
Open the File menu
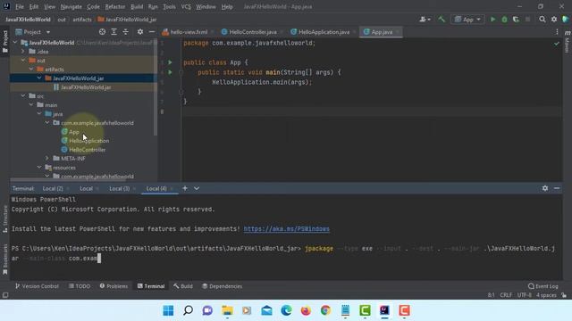pyautogui.click(x=20, y=6)
